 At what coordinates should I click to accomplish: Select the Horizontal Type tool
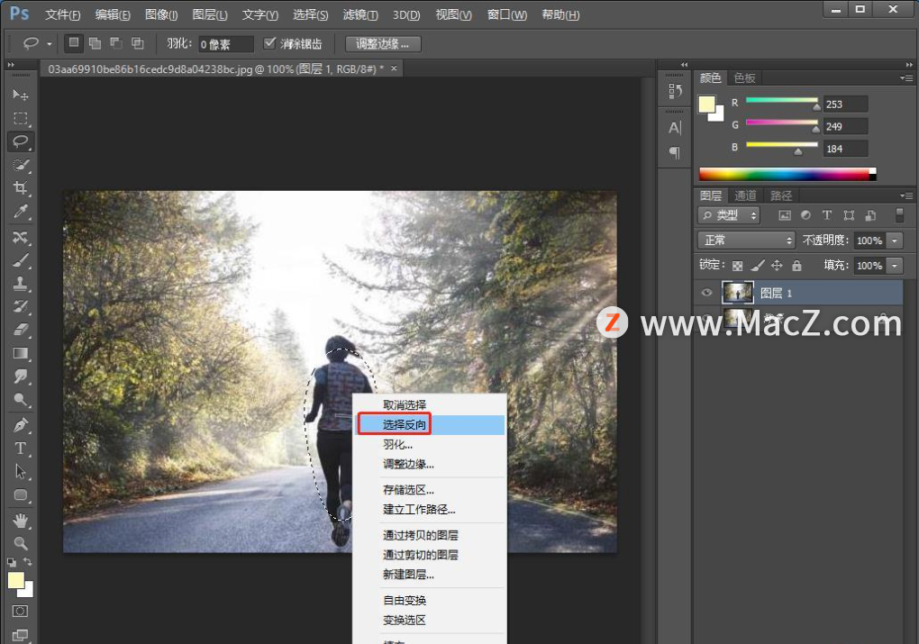21,449
